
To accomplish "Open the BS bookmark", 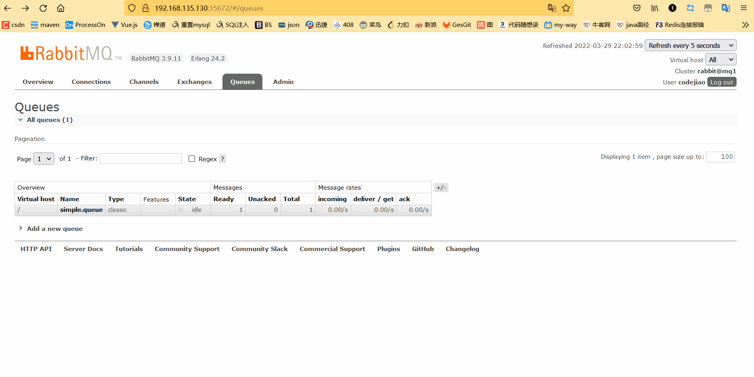I will pyautogui.click(x=264, y=25).
